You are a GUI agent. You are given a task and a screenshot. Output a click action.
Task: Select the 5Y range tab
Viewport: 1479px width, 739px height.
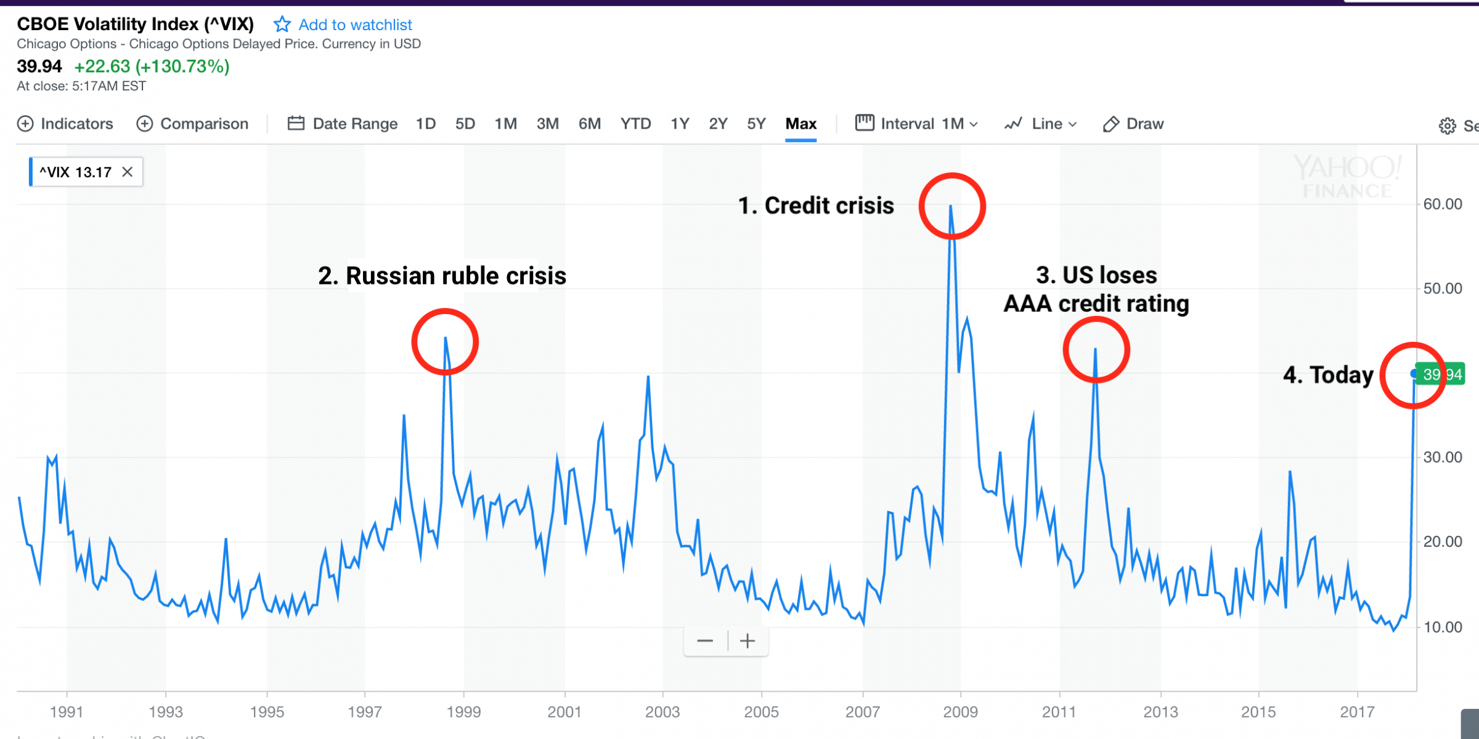pos(756,123)
